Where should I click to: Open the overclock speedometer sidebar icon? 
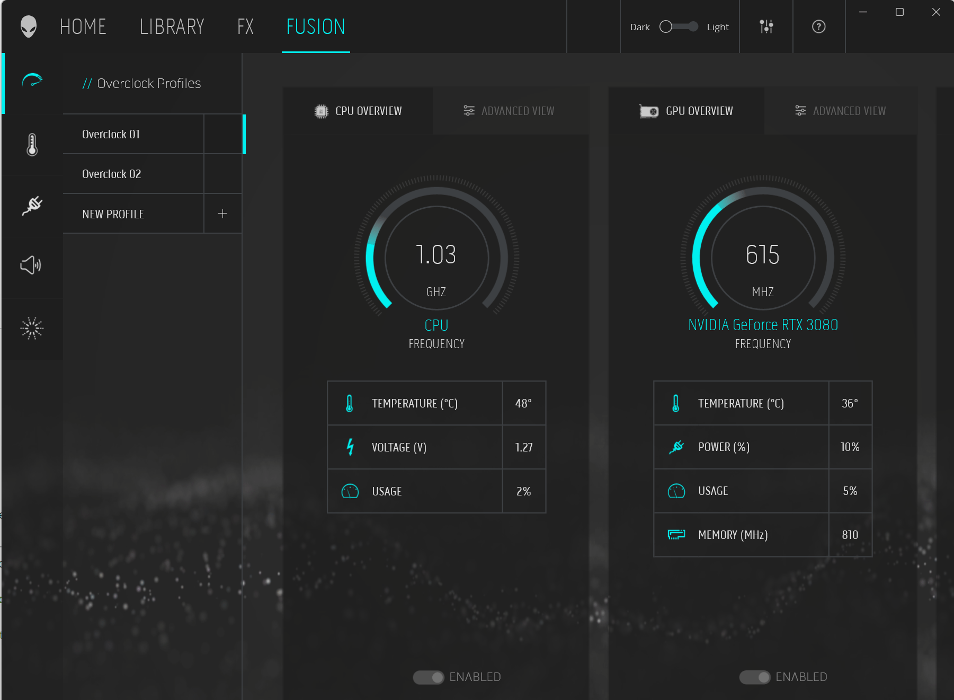tap(32, 81)
